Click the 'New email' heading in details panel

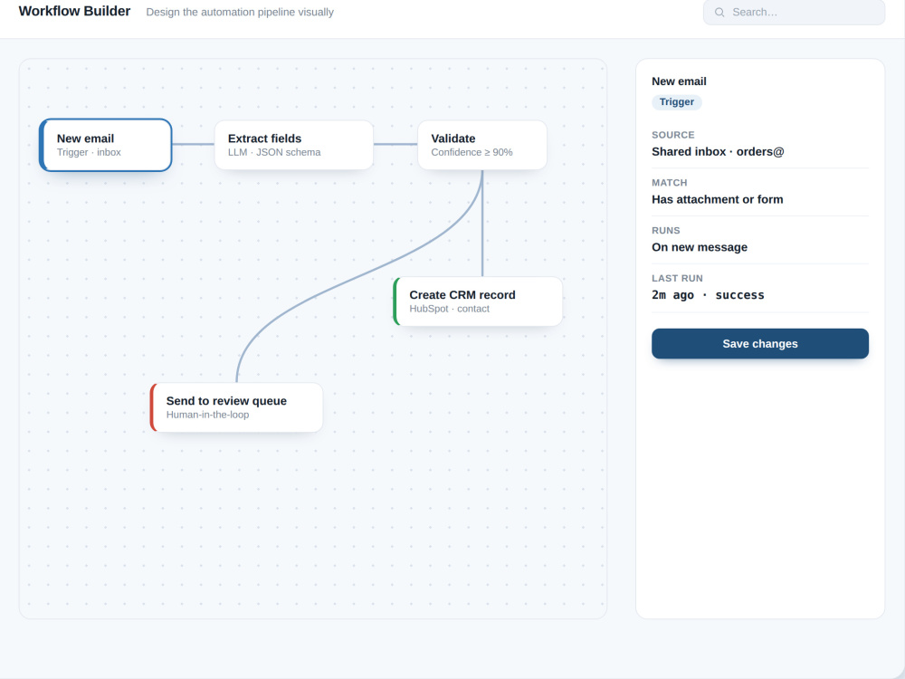tap(679, 81)
